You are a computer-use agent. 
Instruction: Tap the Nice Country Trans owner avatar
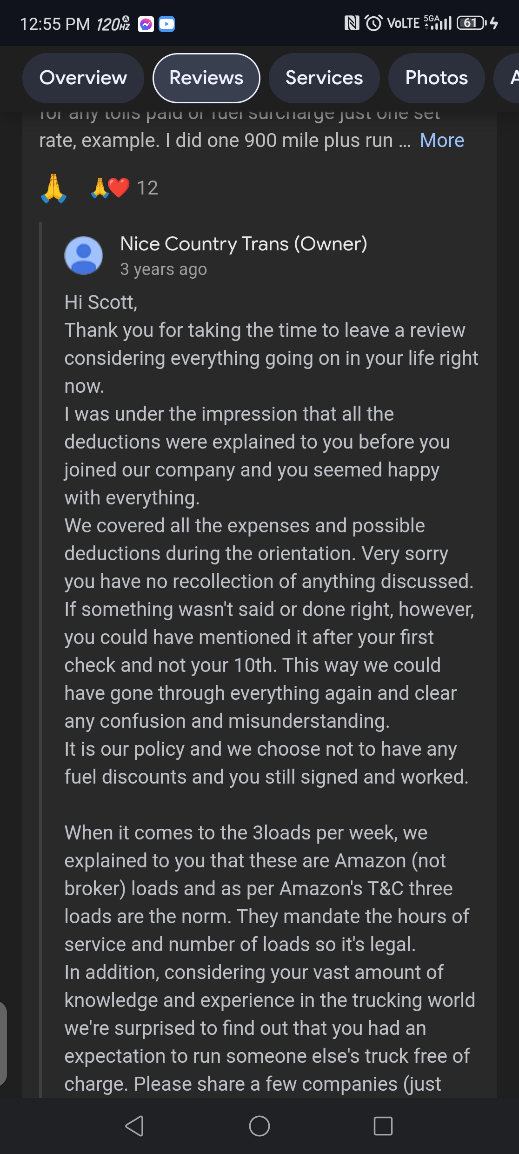pyautogui.click(x=84, y=255)
